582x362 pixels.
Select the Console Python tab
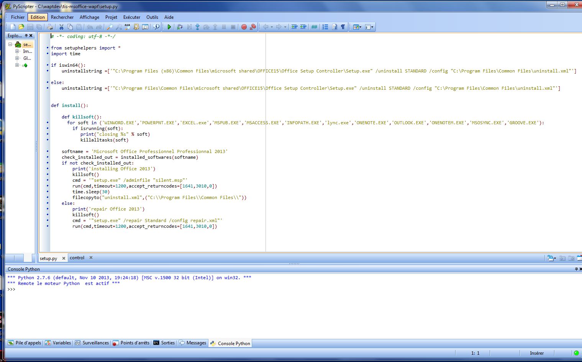230,343
